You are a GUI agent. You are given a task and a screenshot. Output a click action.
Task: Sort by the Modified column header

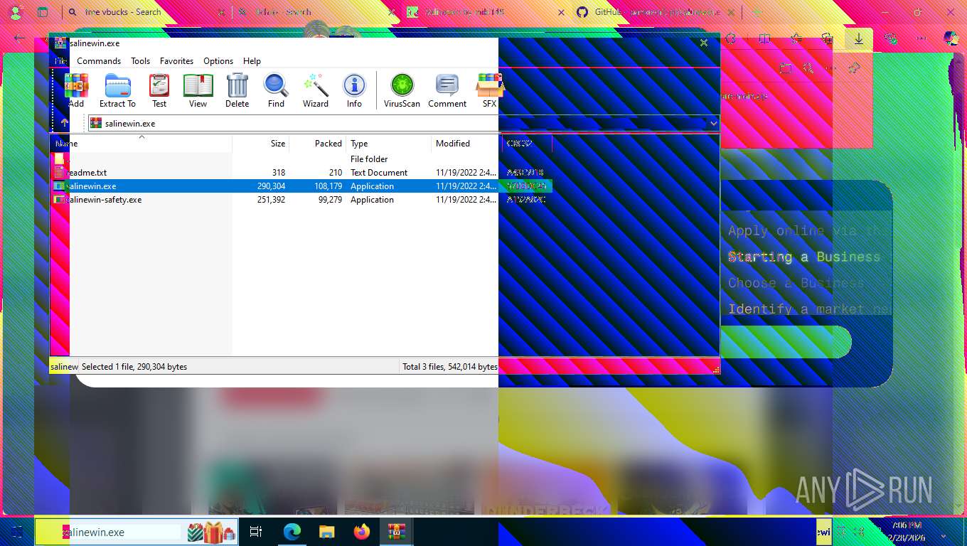coord(466,144)
